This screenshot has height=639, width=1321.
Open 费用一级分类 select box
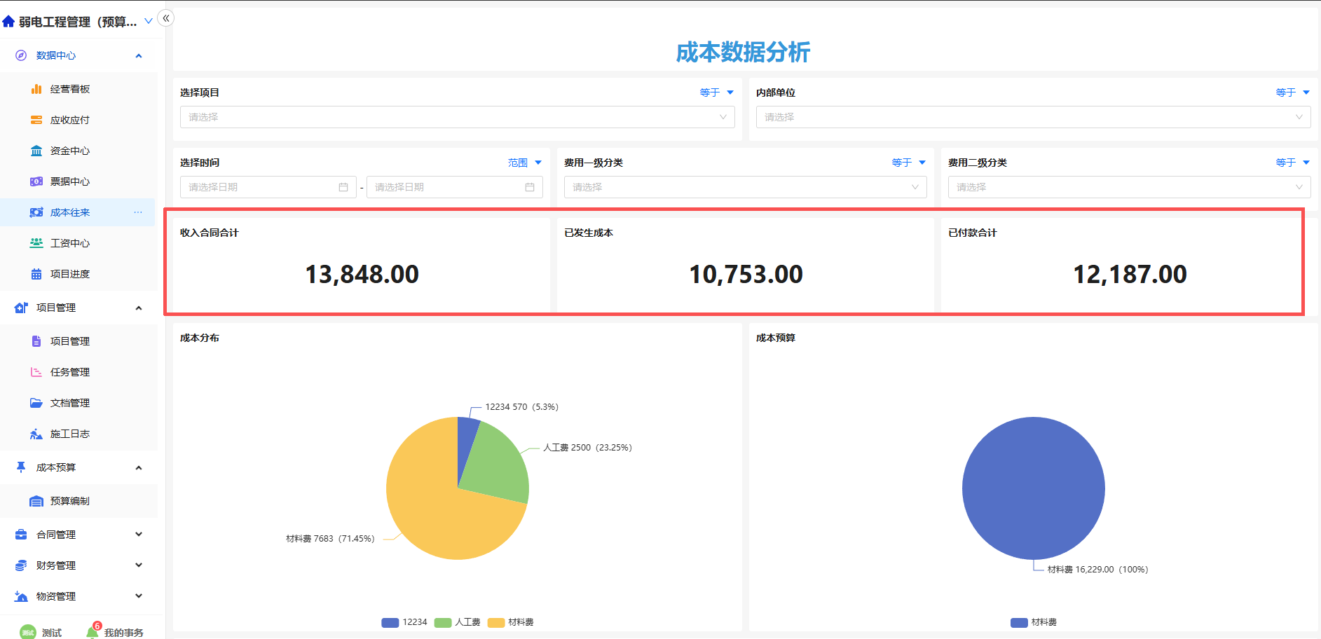745,187
